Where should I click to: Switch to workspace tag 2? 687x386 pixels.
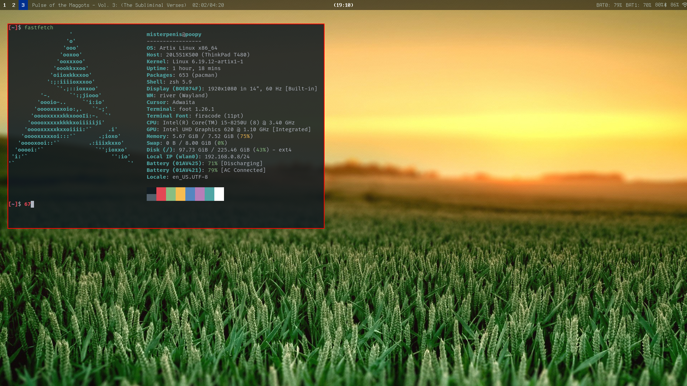click(x=14, y=5)
